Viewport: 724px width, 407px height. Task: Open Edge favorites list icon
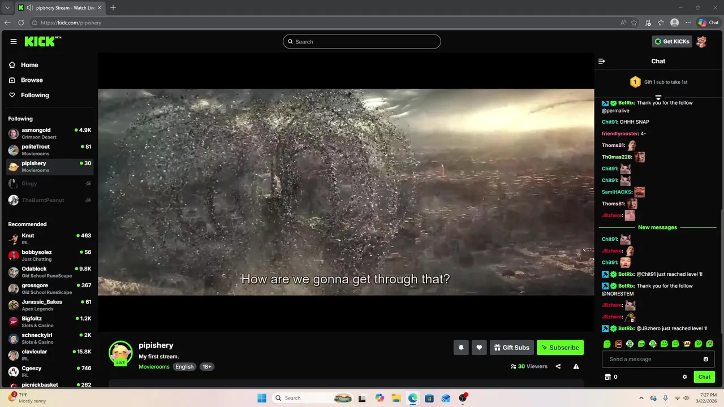661,23
